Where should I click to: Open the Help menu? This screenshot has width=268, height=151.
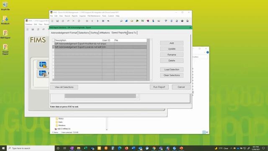pos(117,16)
